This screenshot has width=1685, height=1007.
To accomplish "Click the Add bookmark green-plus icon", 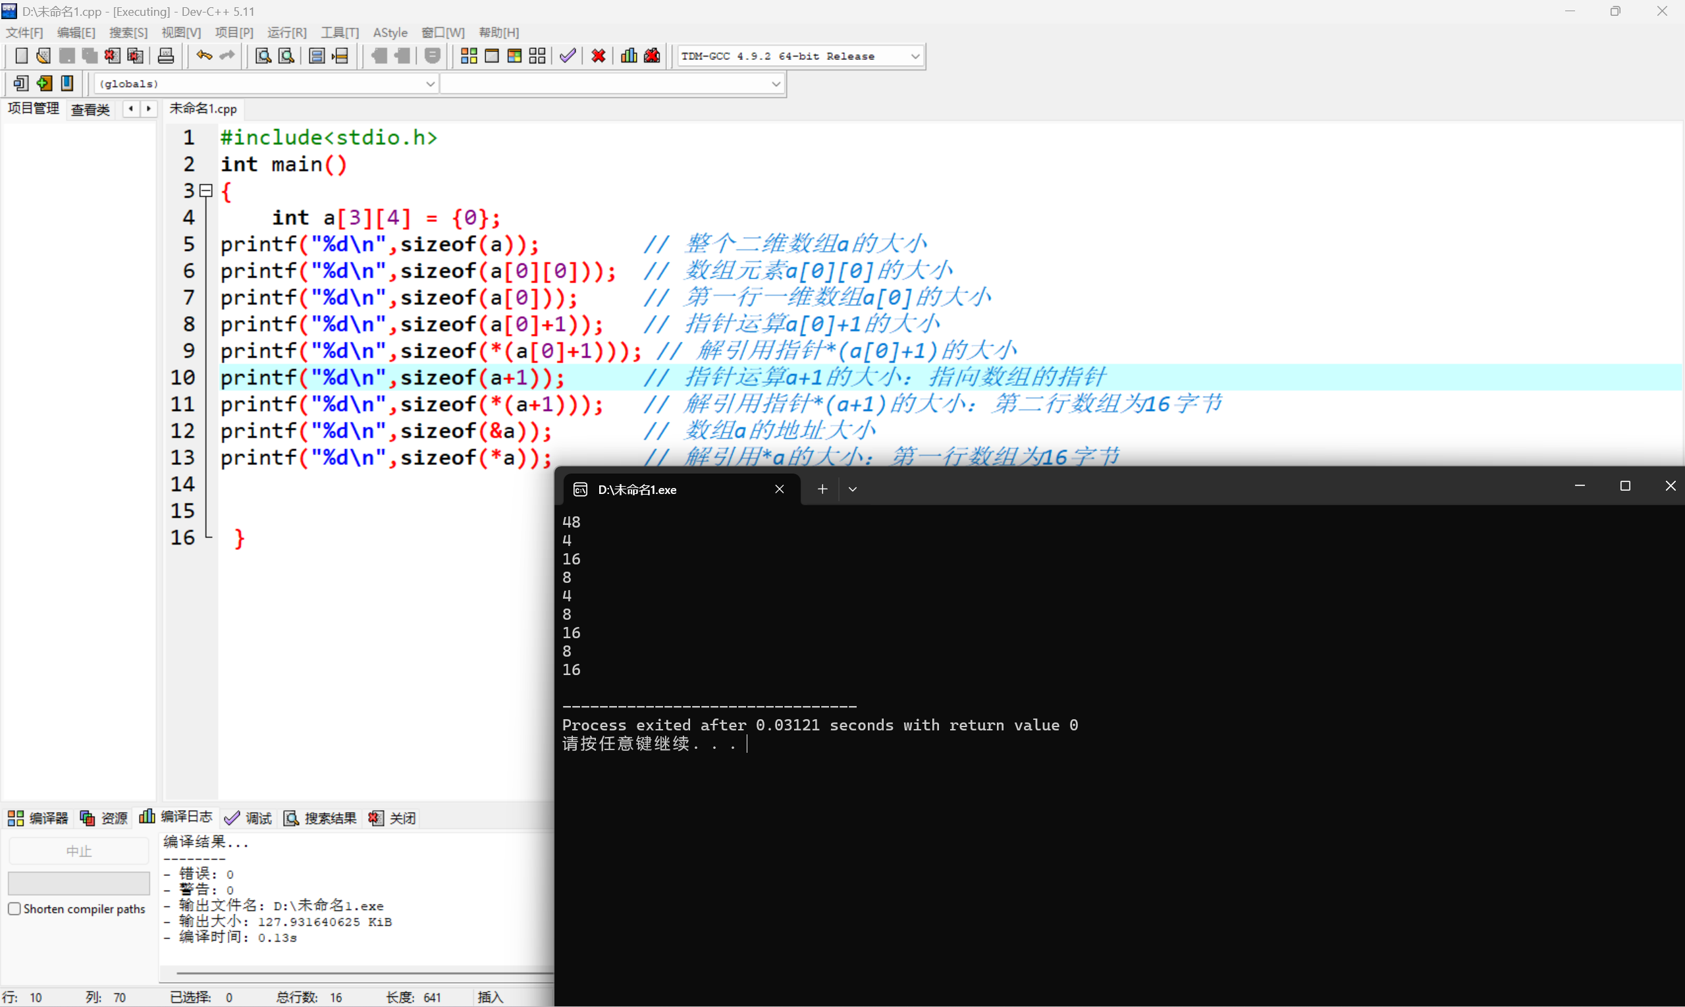I will 44,84.
